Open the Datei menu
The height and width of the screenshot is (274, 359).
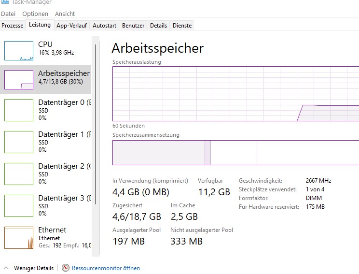pyautogui.click(x=8, y=14)
